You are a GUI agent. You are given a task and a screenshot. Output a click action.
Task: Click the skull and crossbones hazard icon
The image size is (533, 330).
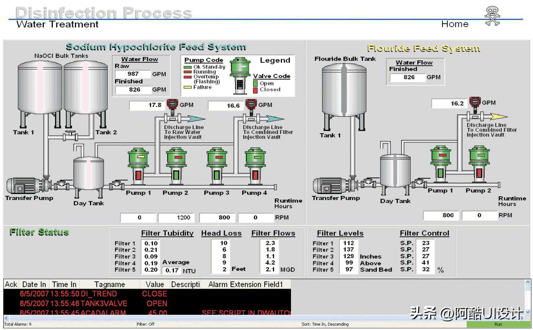tap(492, 16)
